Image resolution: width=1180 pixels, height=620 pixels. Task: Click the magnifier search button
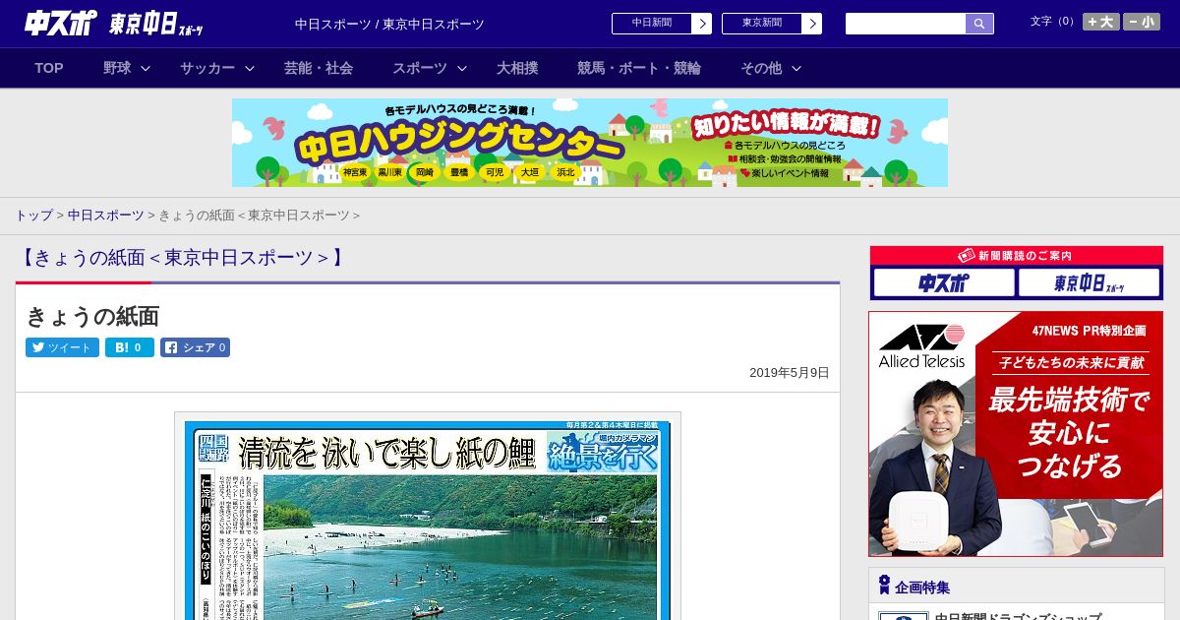[x=979, y=24]
